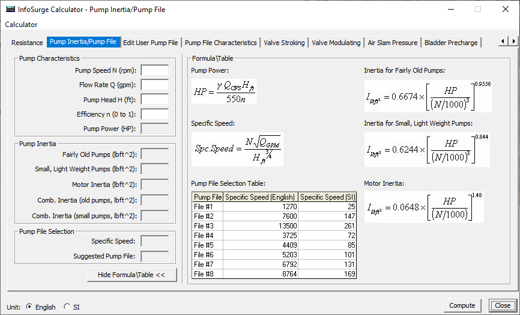Click the Efficiency n input field
Screen dimensions: 520x315
click(x=155, y=114)
